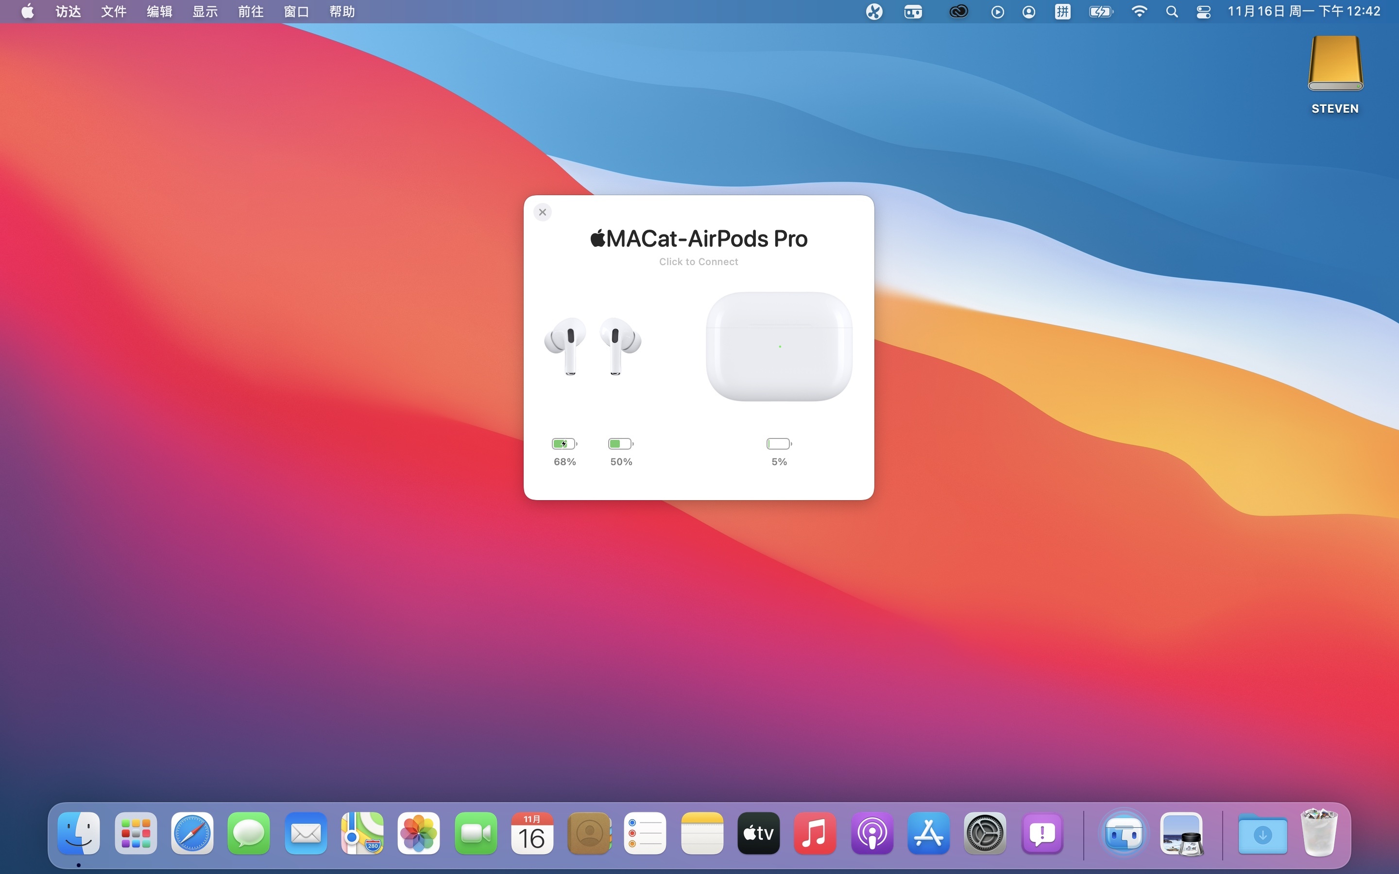Expand the battery status menu
This screenshot has width=1399, height=874.
coord(1101,12)
